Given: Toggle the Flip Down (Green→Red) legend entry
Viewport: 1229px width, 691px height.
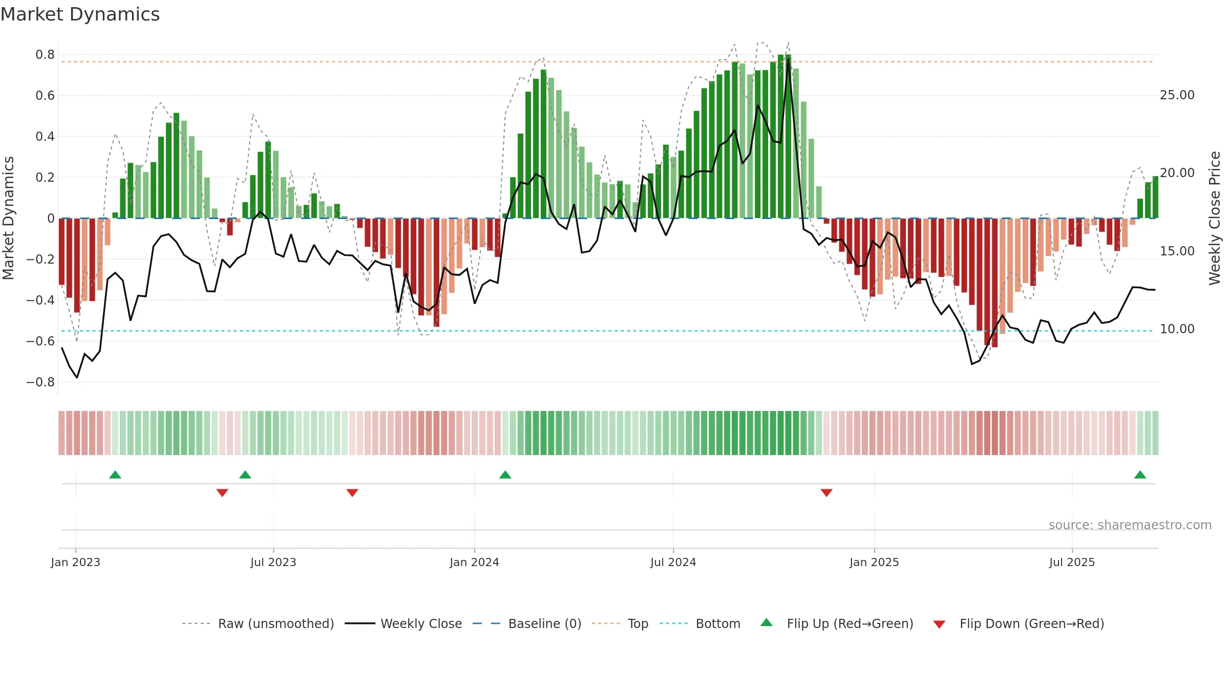Looking at the screenshot, I should 1019,623.
